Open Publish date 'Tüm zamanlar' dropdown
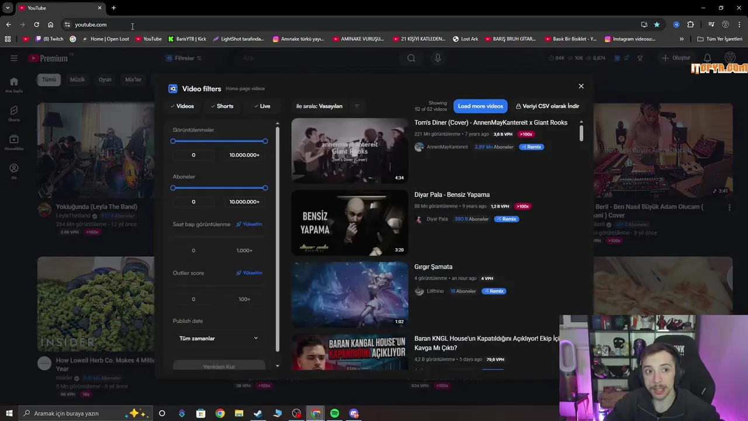 coord(219,338)
